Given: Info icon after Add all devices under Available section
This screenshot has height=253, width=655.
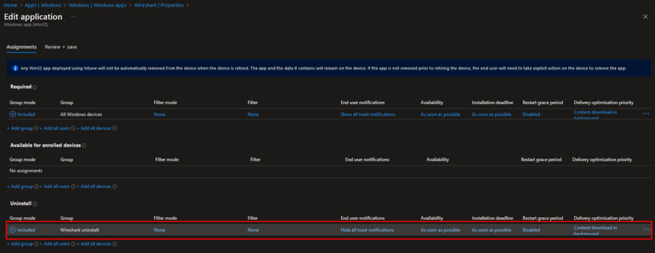Looking at the screenshot, I should coord(115,187).
